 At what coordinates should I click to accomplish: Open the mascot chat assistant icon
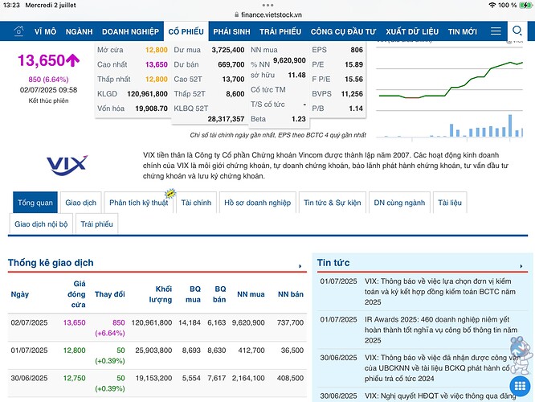pos(521,354)
